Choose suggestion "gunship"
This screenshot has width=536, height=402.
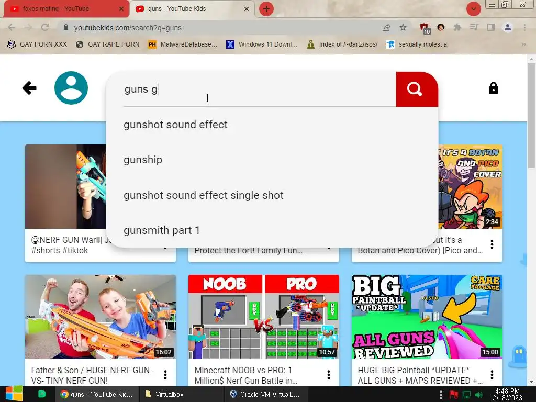272,160
